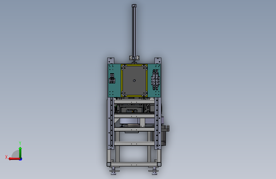Select the yellow frame around the gray plate

(122, 81)
